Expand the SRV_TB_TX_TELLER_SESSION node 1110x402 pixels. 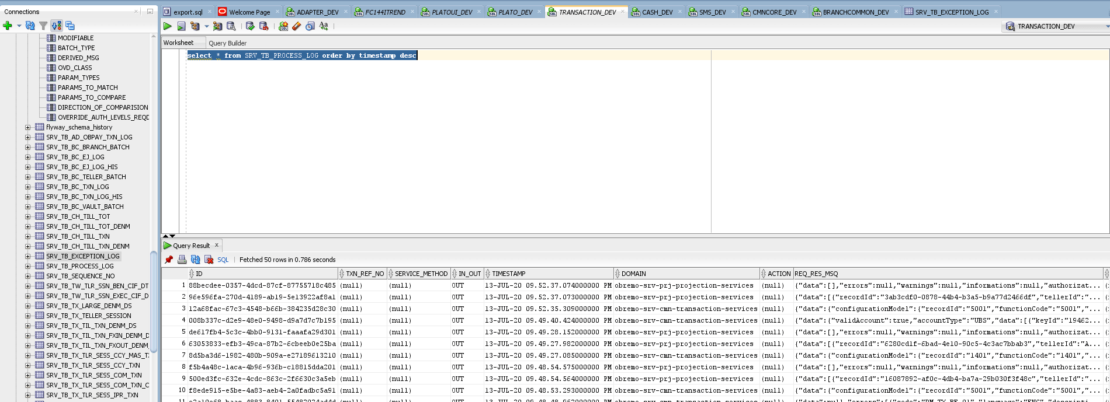point(27,316)
